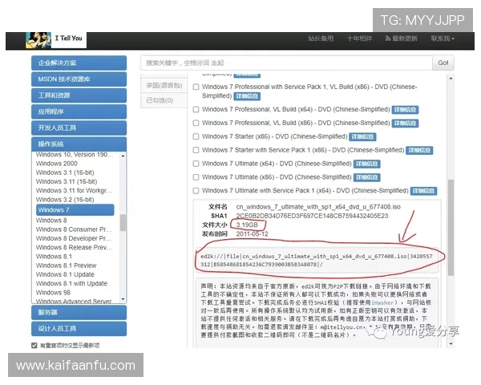481x385 pixels.
Task: Expand the 开发人员工具 category
Action: (x=79, y=128)
